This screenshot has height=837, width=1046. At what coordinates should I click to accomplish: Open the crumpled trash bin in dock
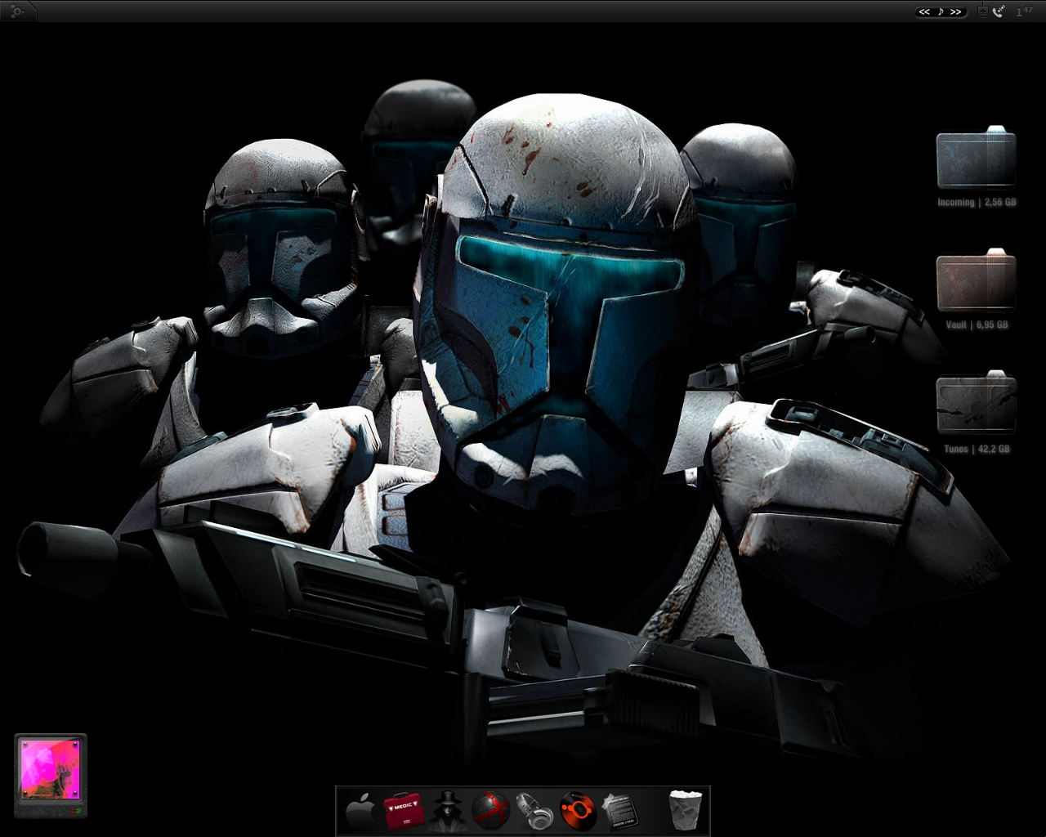(x=685, y=810)
